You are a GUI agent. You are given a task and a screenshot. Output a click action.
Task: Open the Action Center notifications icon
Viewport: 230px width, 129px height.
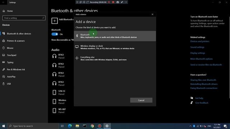pyautogui.click(x=225, y=126)
